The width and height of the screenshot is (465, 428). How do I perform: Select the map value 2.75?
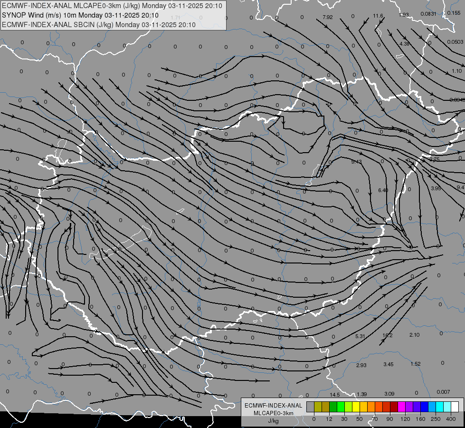(435, 159)
